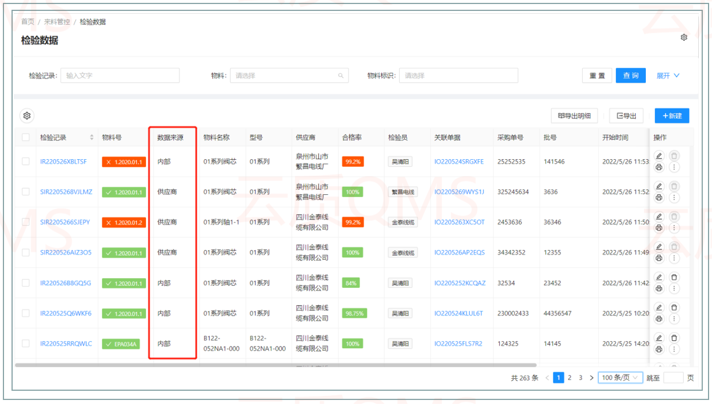Print record SIR2205266SJEPY
The height and width of the screenshot is (404, 712).
(x=659, y=228)
